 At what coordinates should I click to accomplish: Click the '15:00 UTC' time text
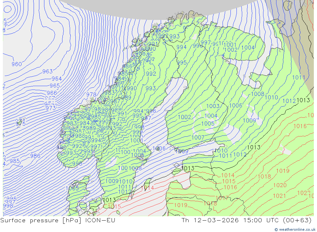click(261, 220)
